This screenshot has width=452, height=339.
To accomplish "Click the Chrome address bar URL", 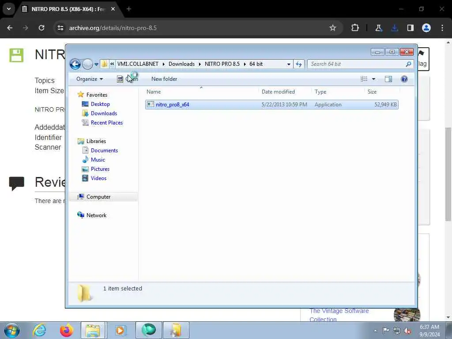I will click(113, 28).
